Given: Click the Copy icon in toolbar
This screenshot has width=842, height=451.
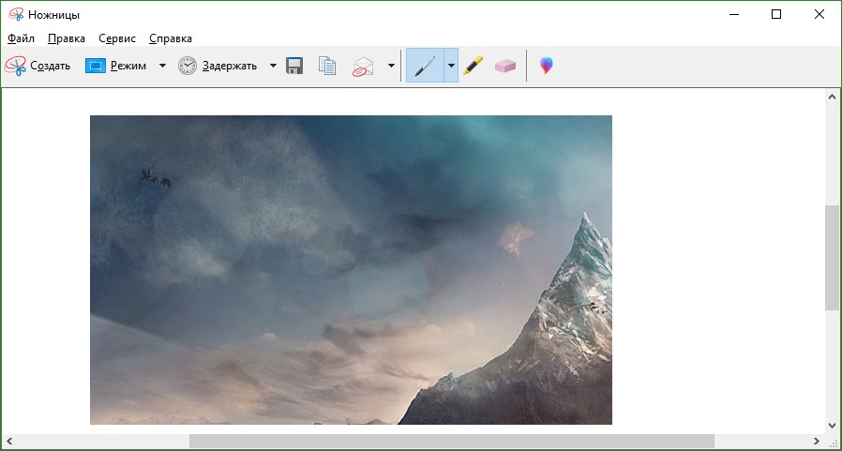Looking at the screenshot, I should 327,66.
